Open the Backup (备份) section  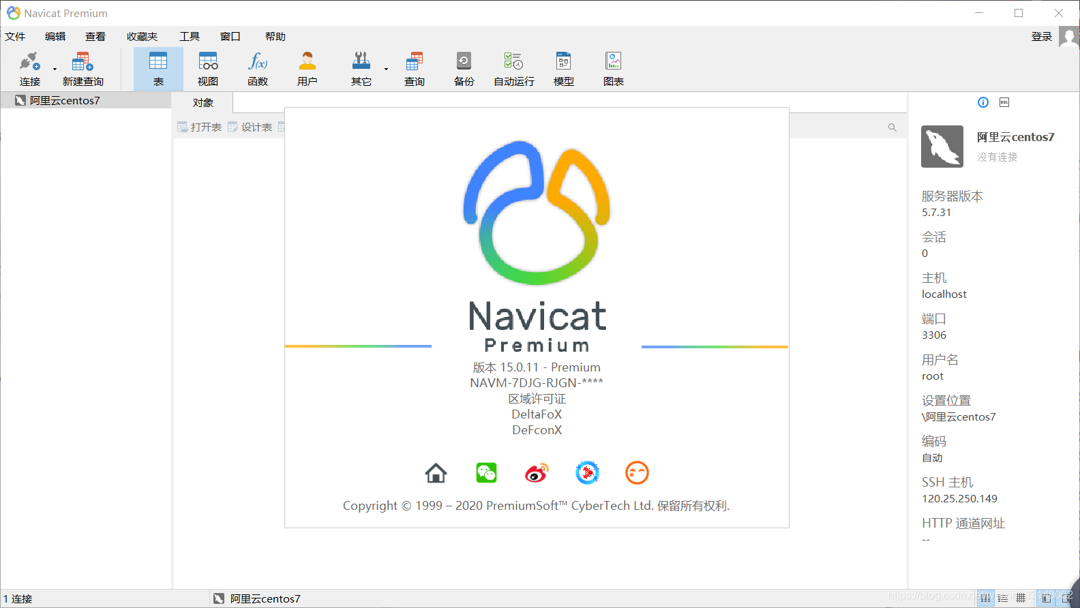(464, 68)
